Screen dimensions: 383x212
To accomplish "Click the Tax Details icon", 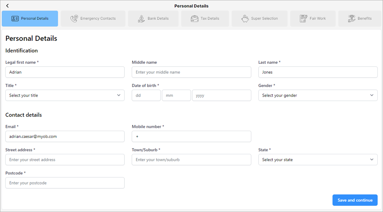I will tap(195, 18).
